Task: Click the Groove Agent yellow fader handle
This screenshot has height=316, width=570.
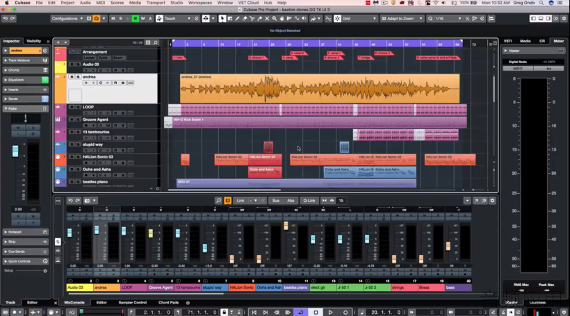Action: click(151, 233)
